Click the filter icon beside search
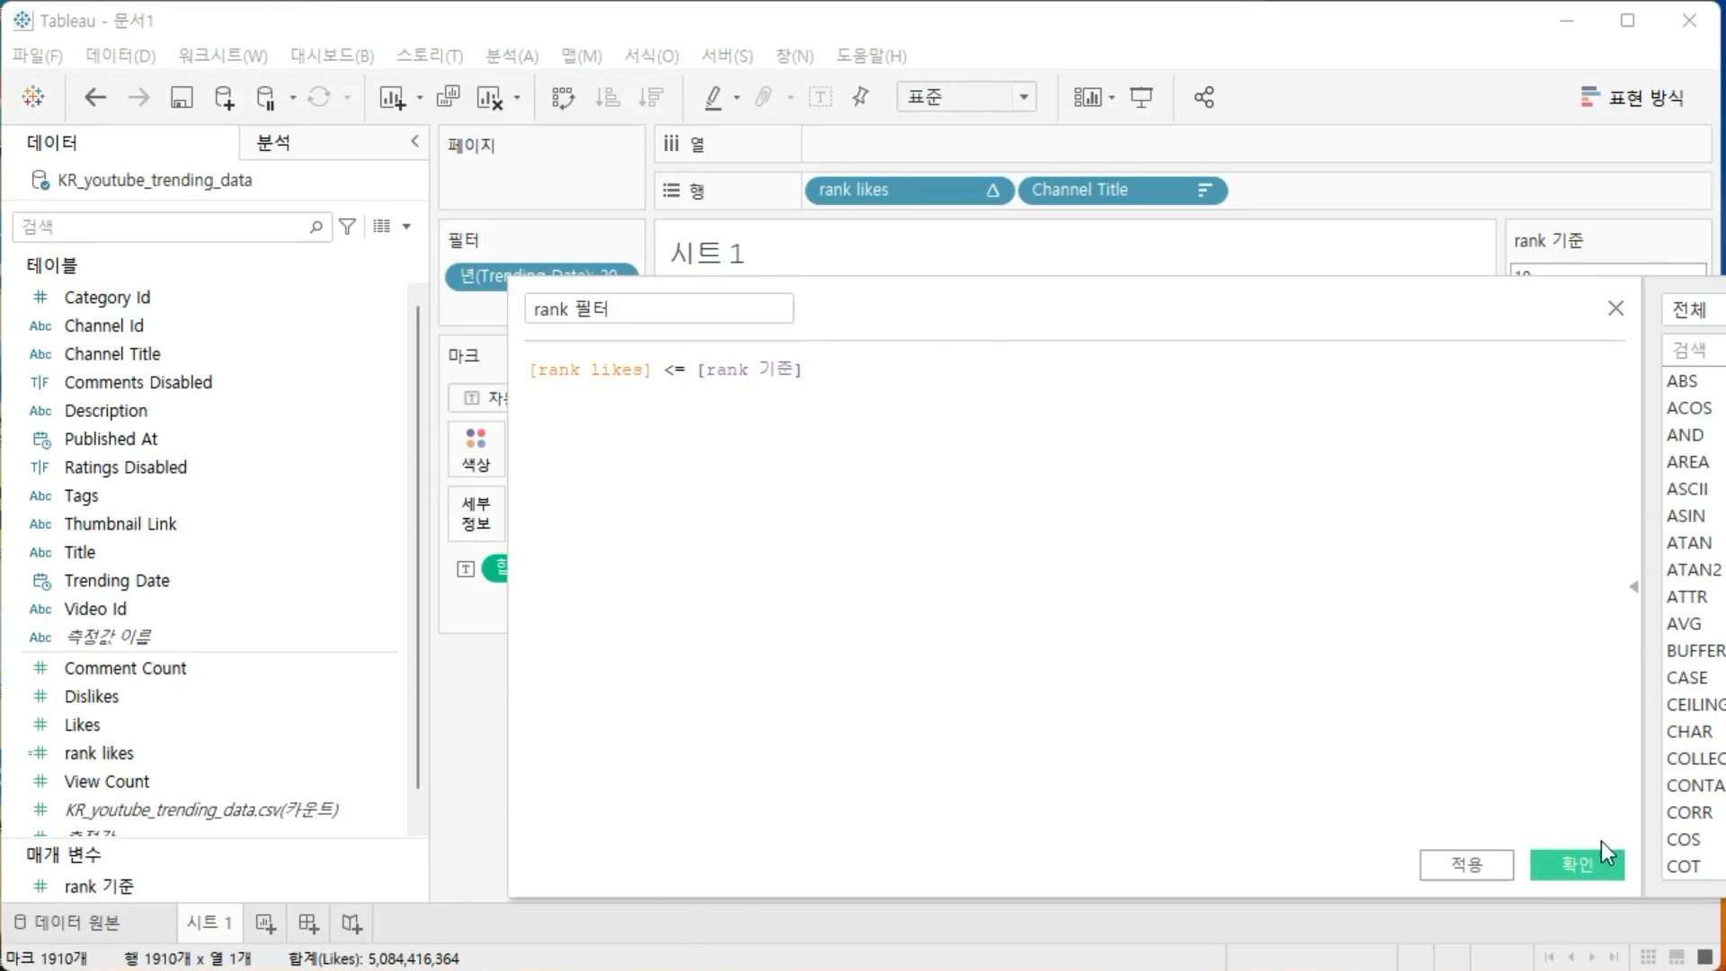 pos(347,227)
